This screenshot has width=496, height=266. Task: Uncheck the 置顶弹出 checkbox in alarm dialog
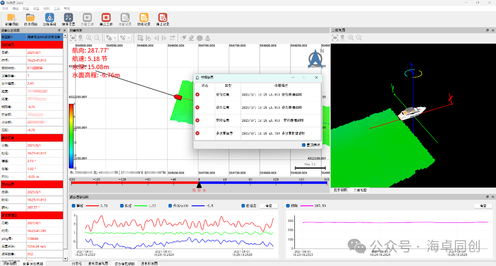pyautogui.click(x=304, y=145)
